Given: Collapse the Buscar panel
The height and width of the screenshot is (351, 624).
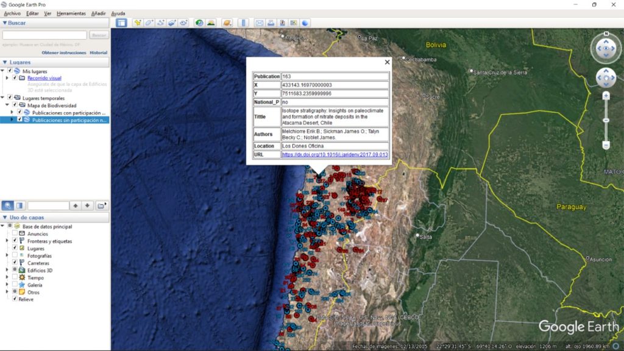Looking at the screenshot, I should pyautogui.click(x=5, y=23).
